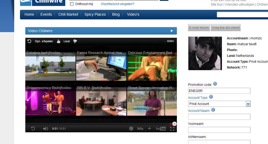
Task: Click the Land: Netherlands text
Action: (x=241, y=56)
